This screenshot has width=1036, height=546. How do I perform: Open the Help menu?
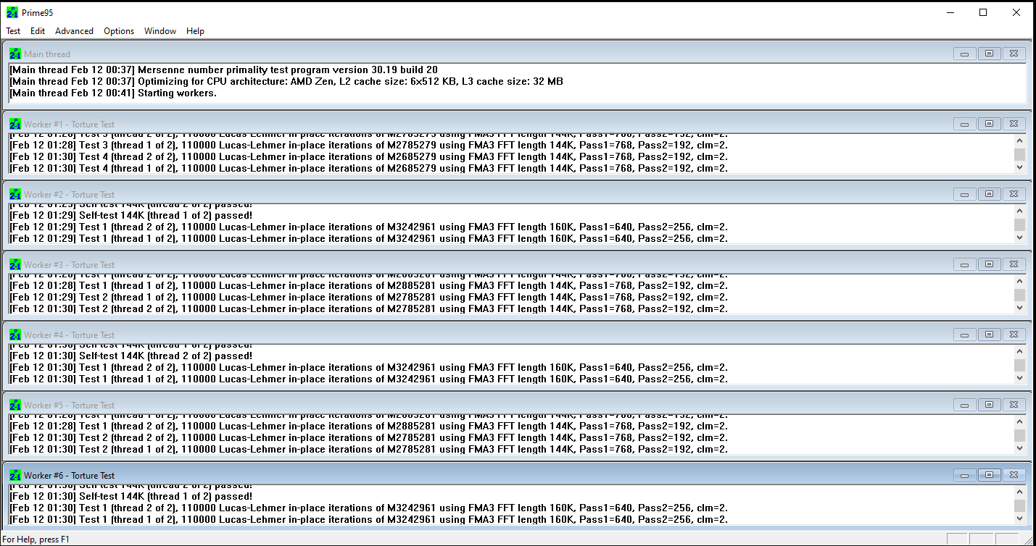coord(195,31)
